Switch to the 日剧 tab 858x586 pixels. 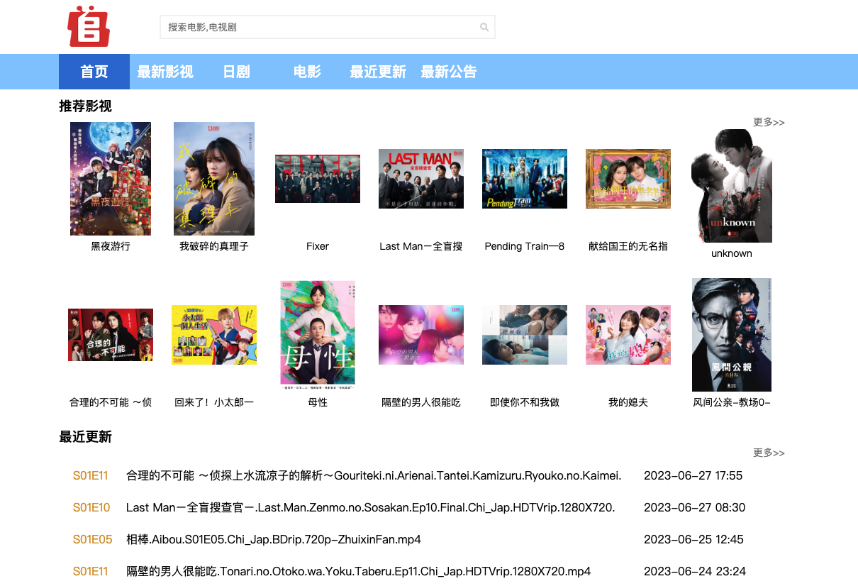[x=236, y=72]
